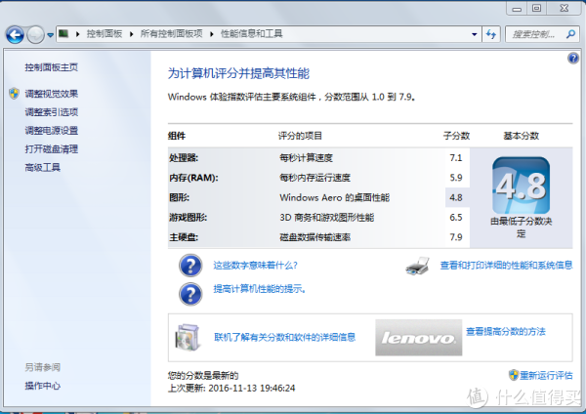Screen dimensions: 586x414
Task: Select the 性能信息和工具 breadcrumb
Action: 252,34
